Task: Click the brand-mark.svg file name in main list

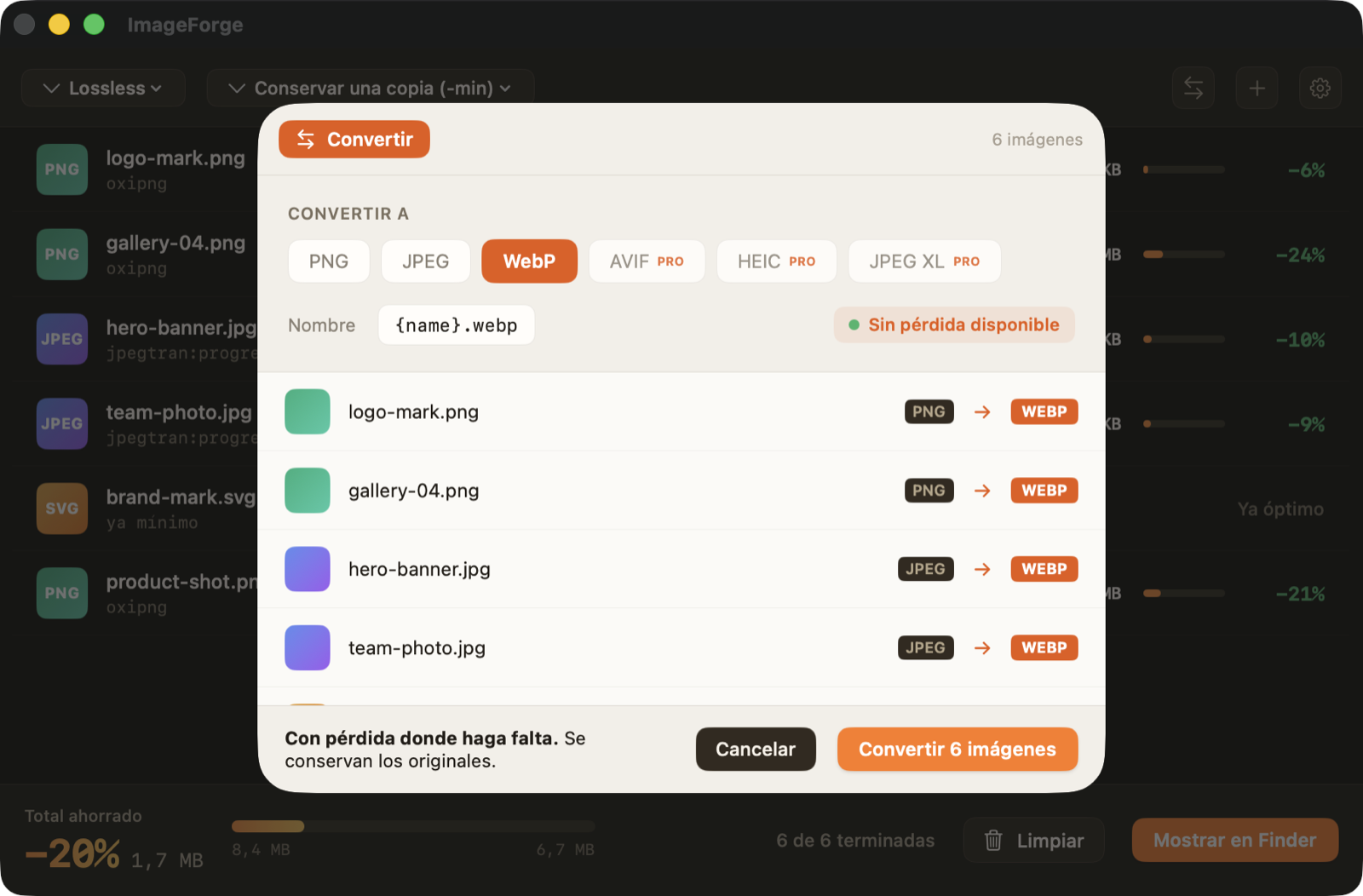Action: pos(181,497)
